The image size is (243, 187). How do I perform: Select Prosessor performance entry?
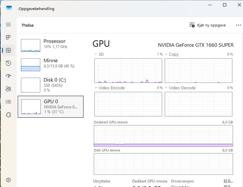[51, 45]
